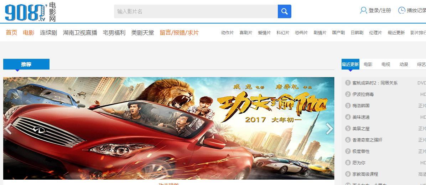Open the 功夫瑜伽 banner poster

pyautogui.click(x=169, y=128)
